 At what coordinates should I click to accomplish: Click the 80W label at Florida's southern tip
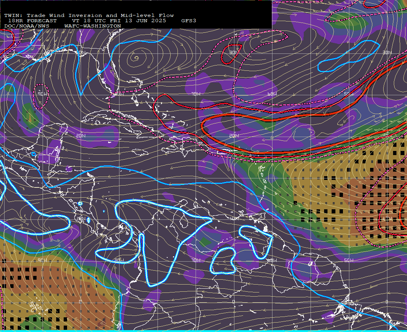[x=119, y=94]
